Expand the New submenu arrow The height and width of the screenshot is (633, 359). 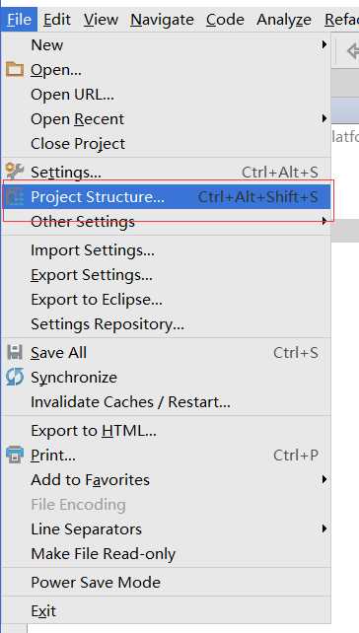[323, 44]
